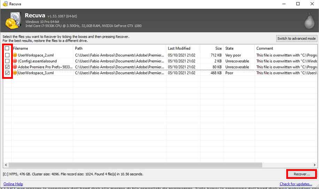Click the orange status icon of UserWorkspace_2.xml
319x189 pixels.
[15, 55]
